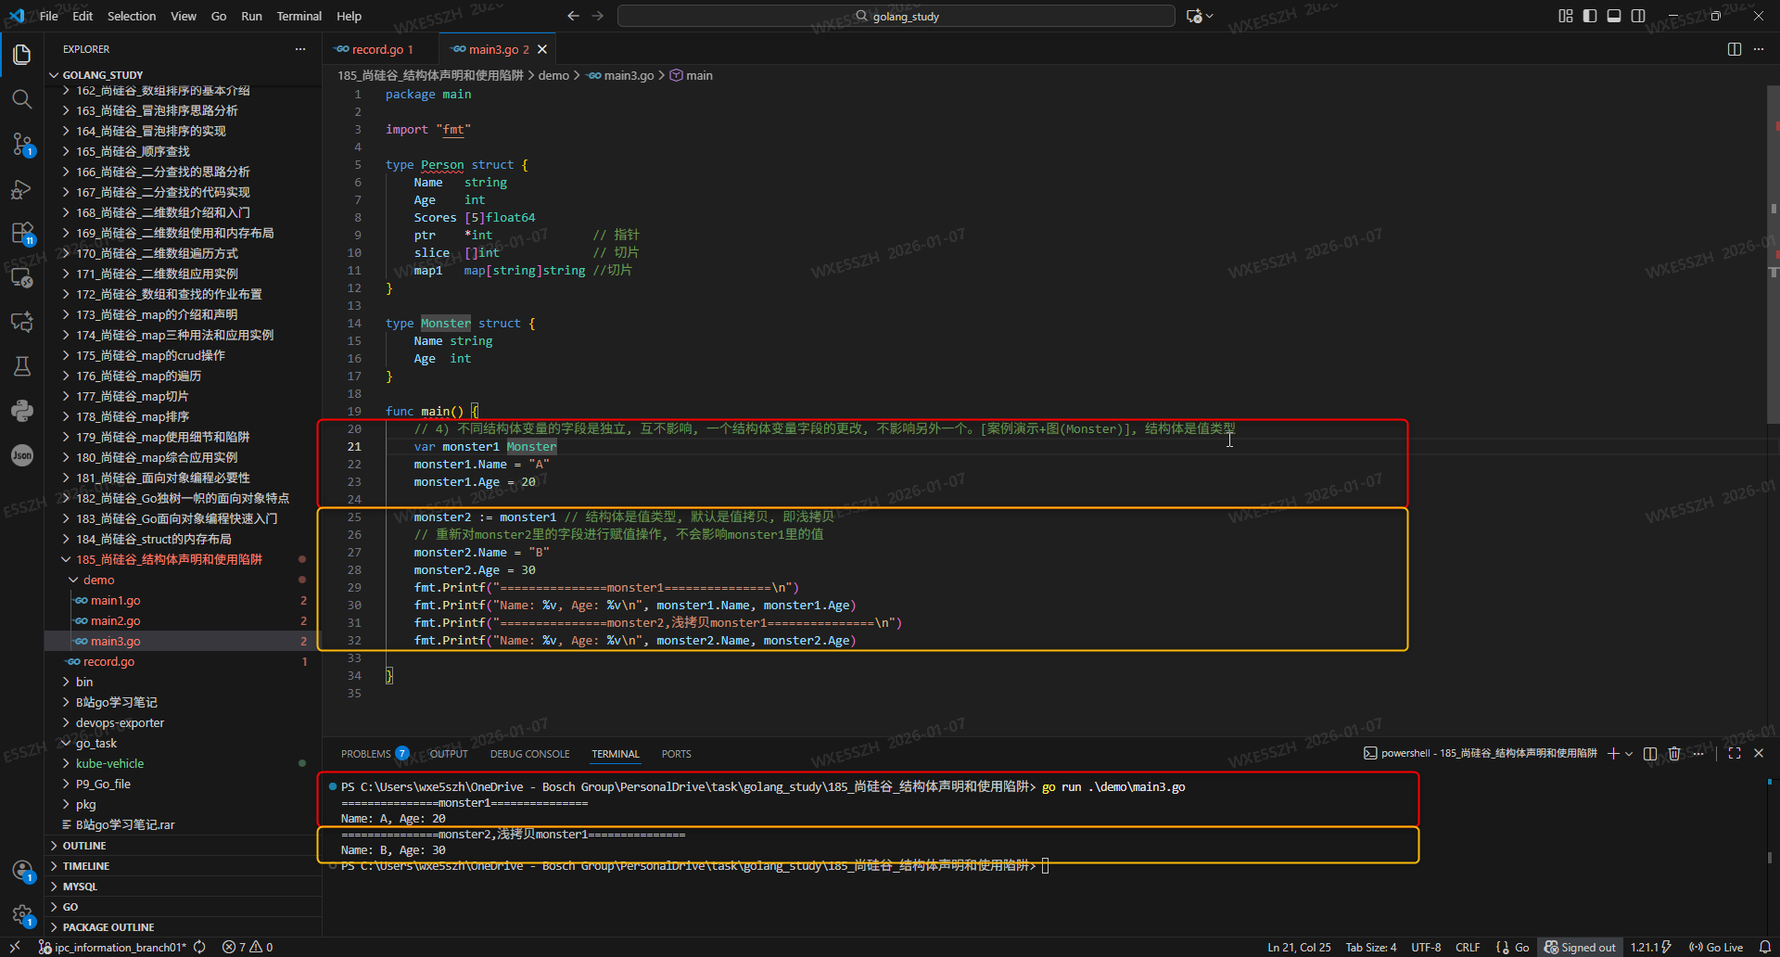The width and height of the screenshot is (1780, 957).
Task: Open the Testing flask view
Action: [x=22, y=366]
